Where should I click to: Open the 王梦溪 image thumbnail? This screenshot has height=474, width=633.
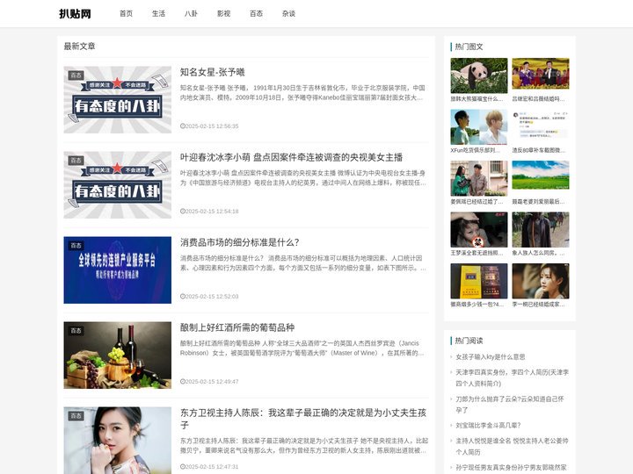tap(479, 230)
